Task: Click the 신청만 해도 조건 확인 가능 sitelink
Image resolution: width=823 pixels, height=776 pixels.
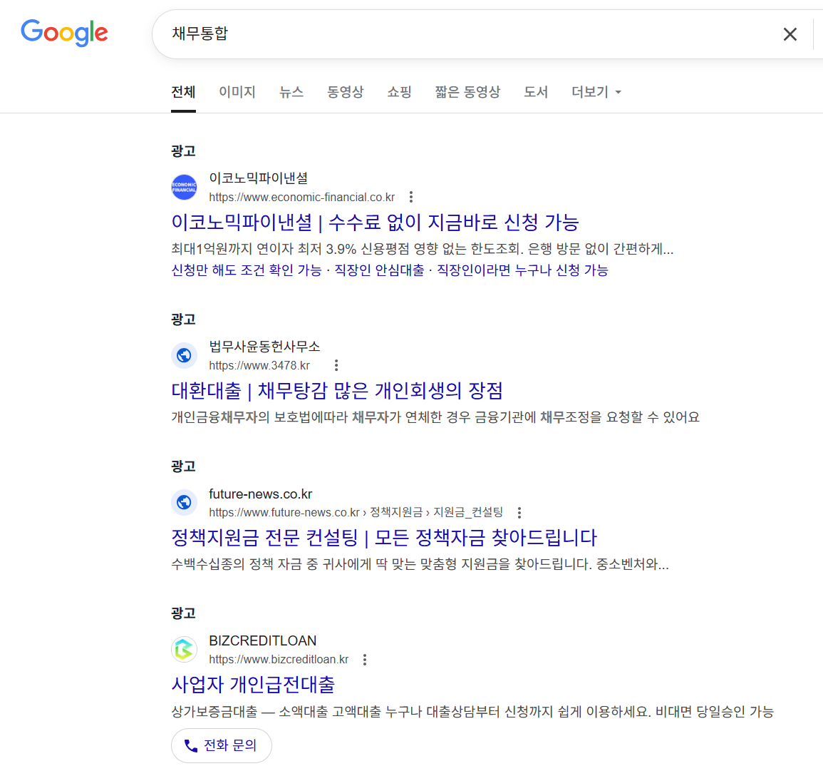Action: click(246, 270)
